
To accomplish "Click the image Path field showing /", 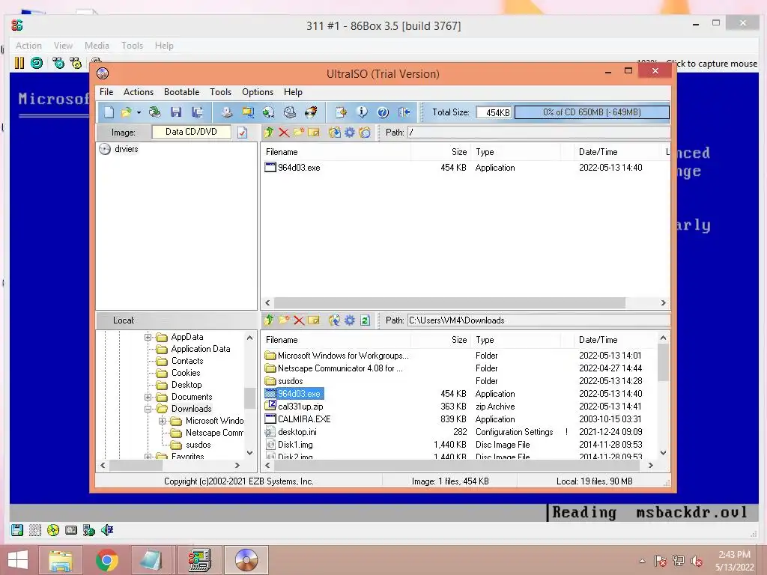I will pos(539,132).
